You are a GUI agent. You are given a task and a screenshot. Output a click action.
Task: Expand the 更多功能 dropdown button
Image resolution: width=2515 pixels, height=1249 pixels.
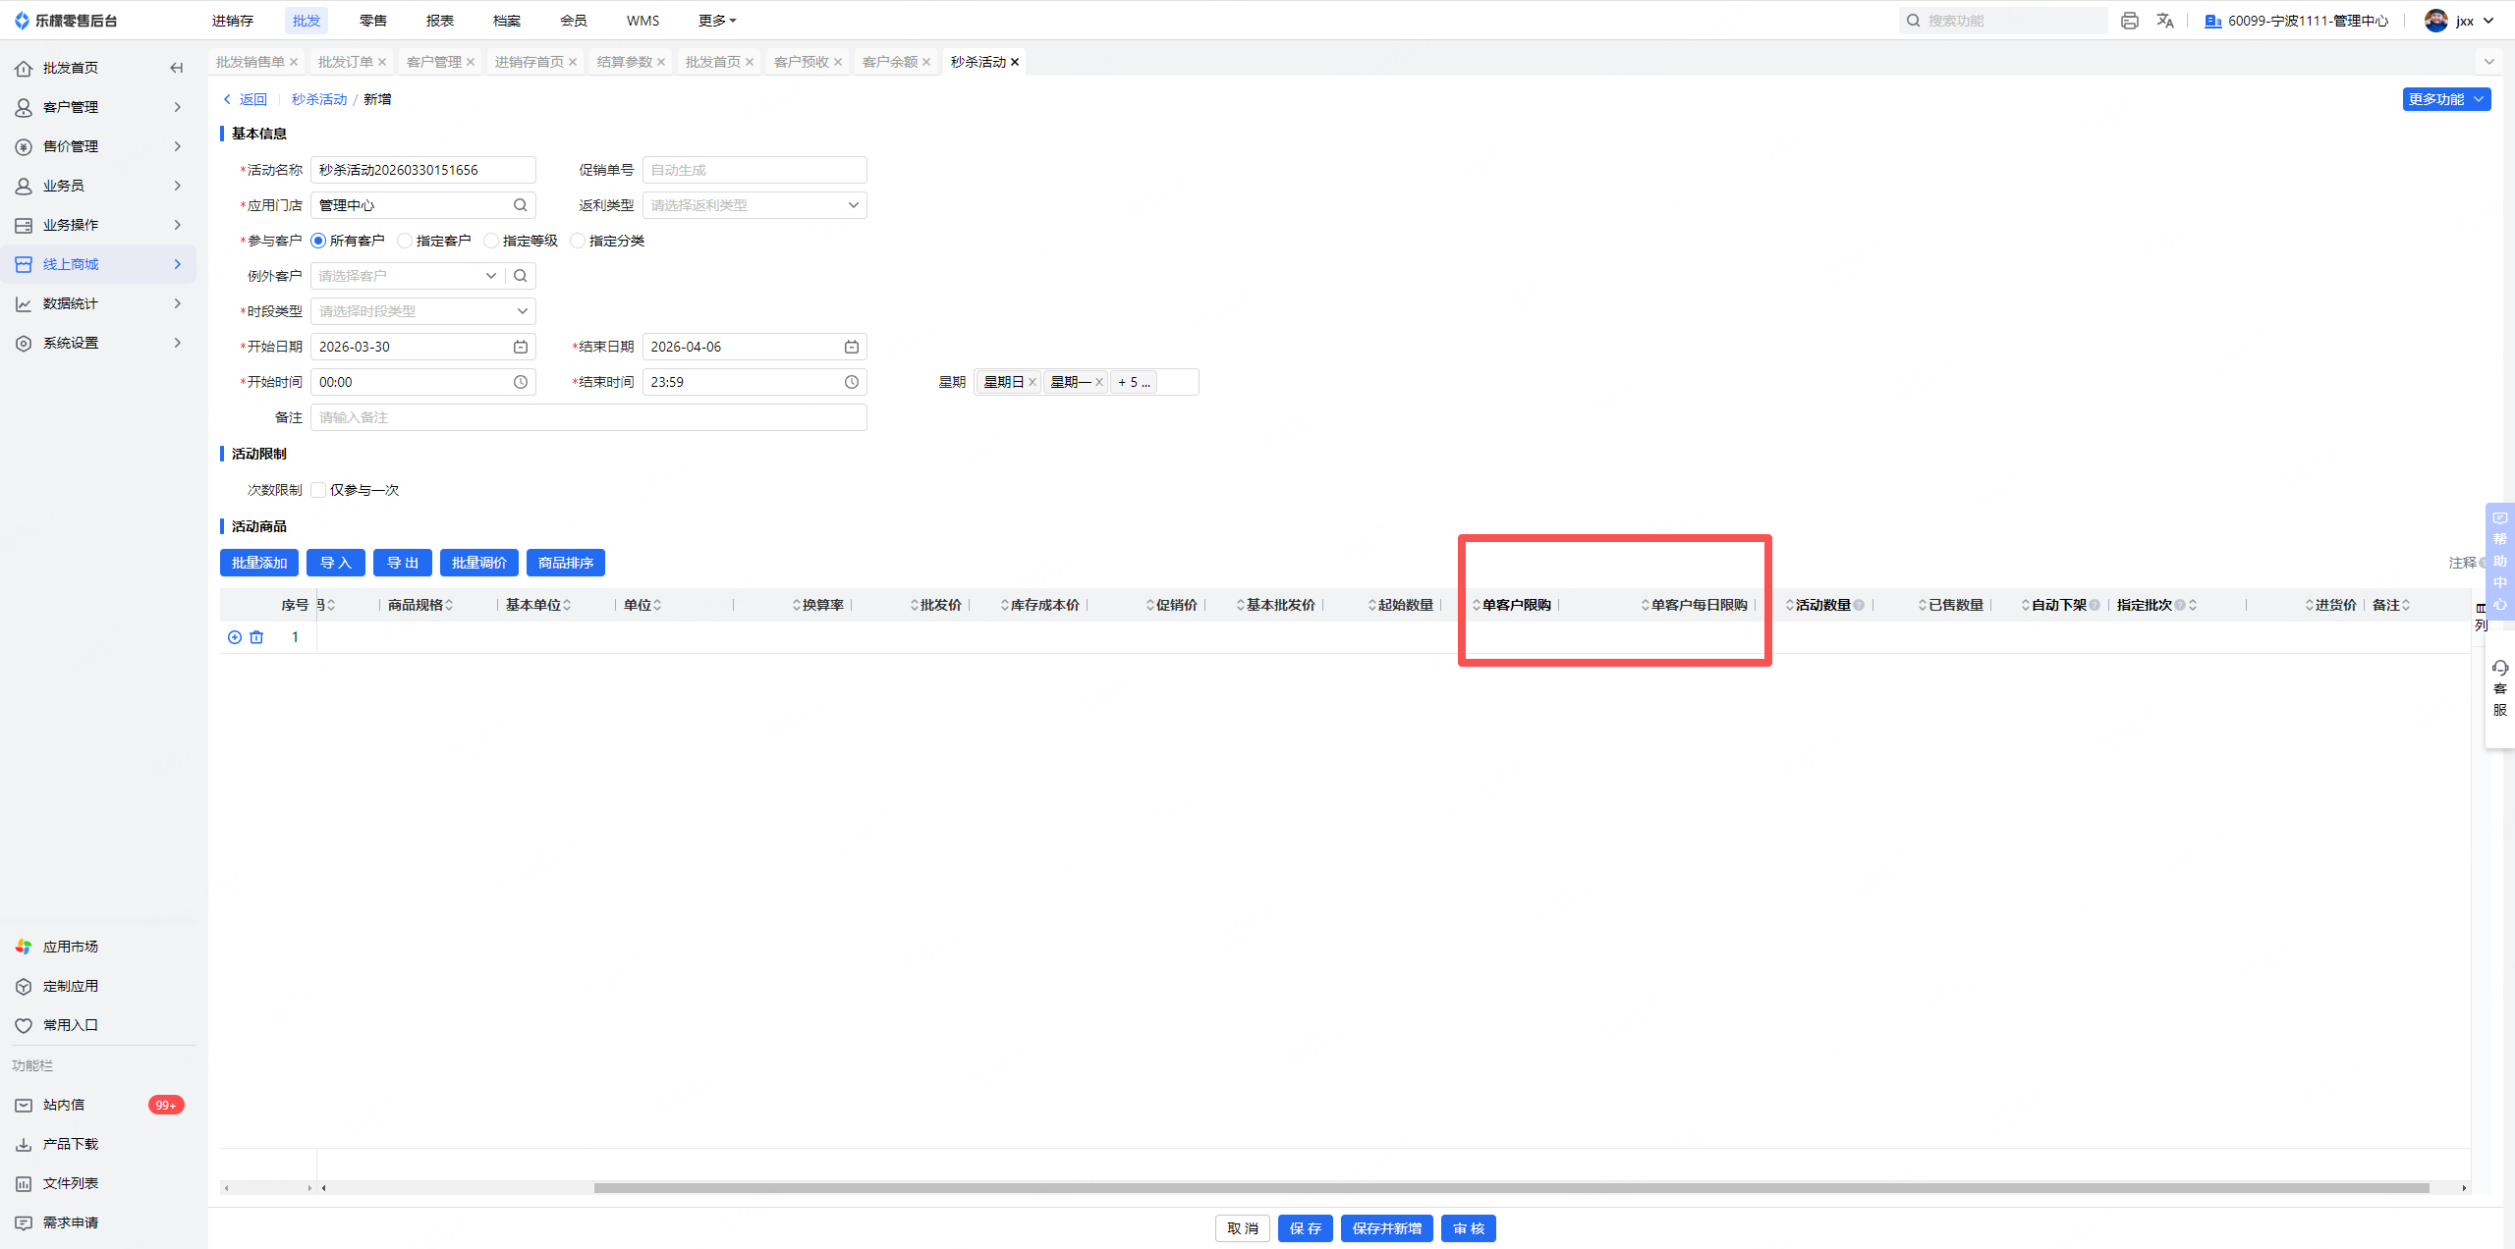click(x=2445, y=99)
